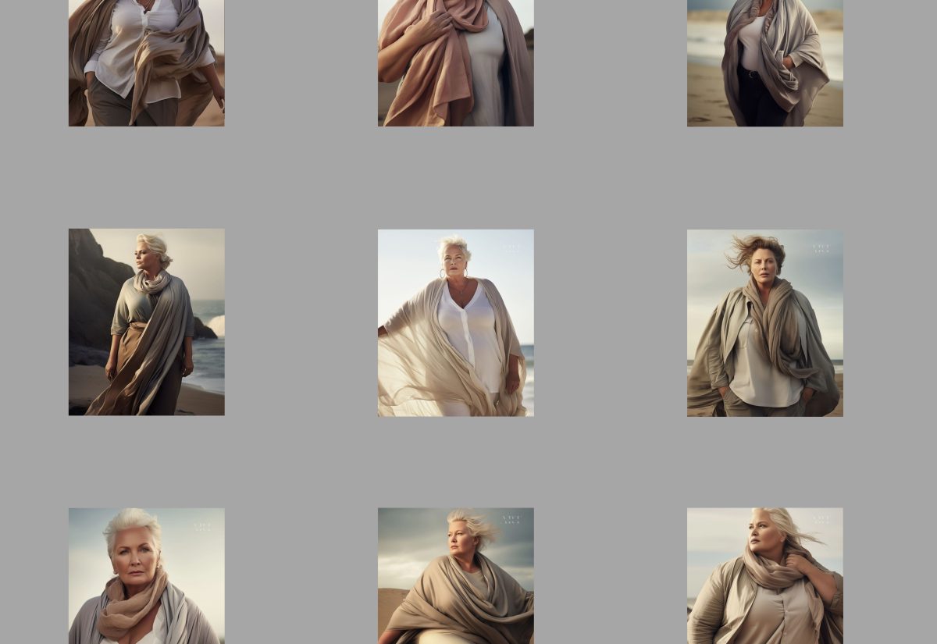This screenshot has width=937, height=644.
Task: Open the cropped photo with dusty pink scarf
Action: pos(455,62)
